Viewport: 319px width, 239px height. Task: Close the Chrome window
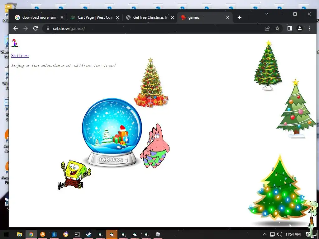309,14
